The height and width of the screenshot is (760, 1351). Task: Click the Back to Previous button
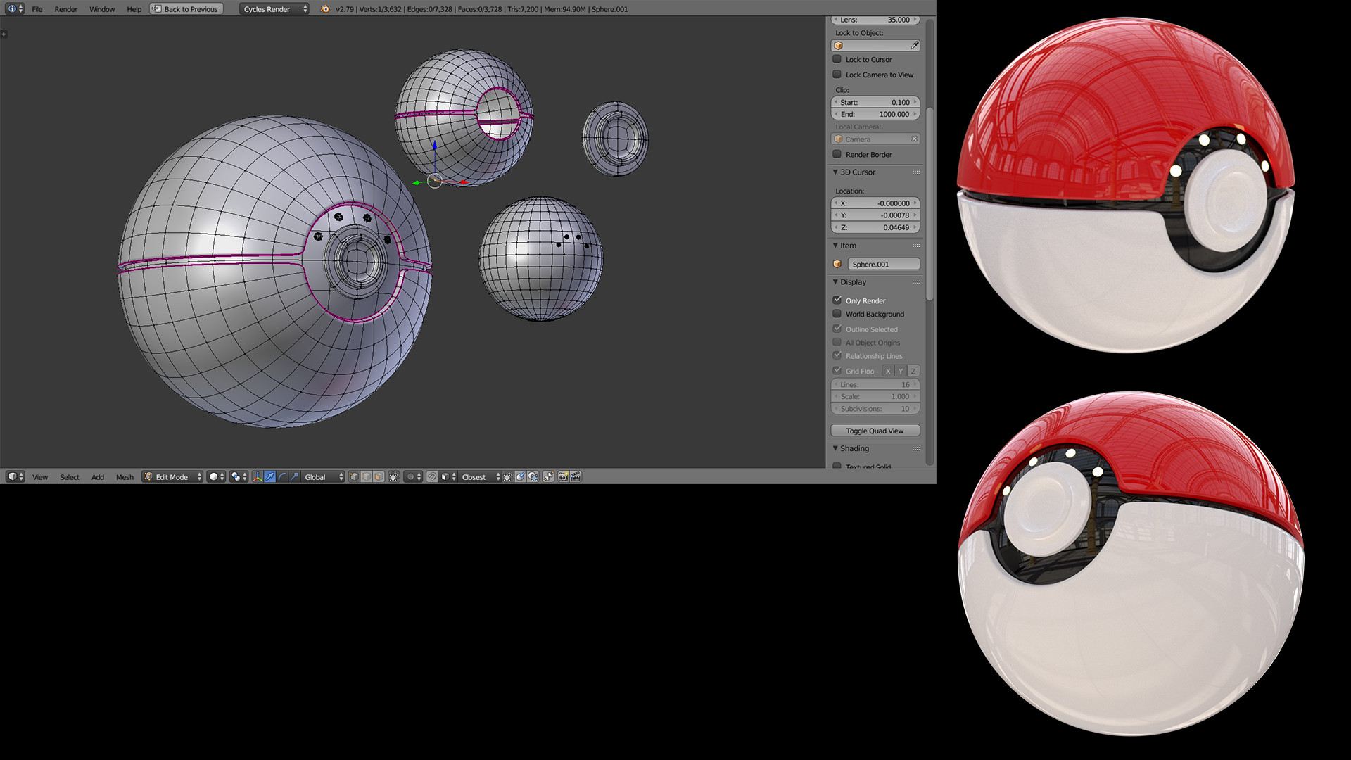click(x=186, y=9)
